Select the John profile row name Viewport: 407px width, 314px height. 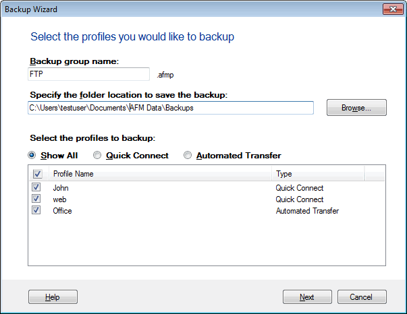click(61, 188)
